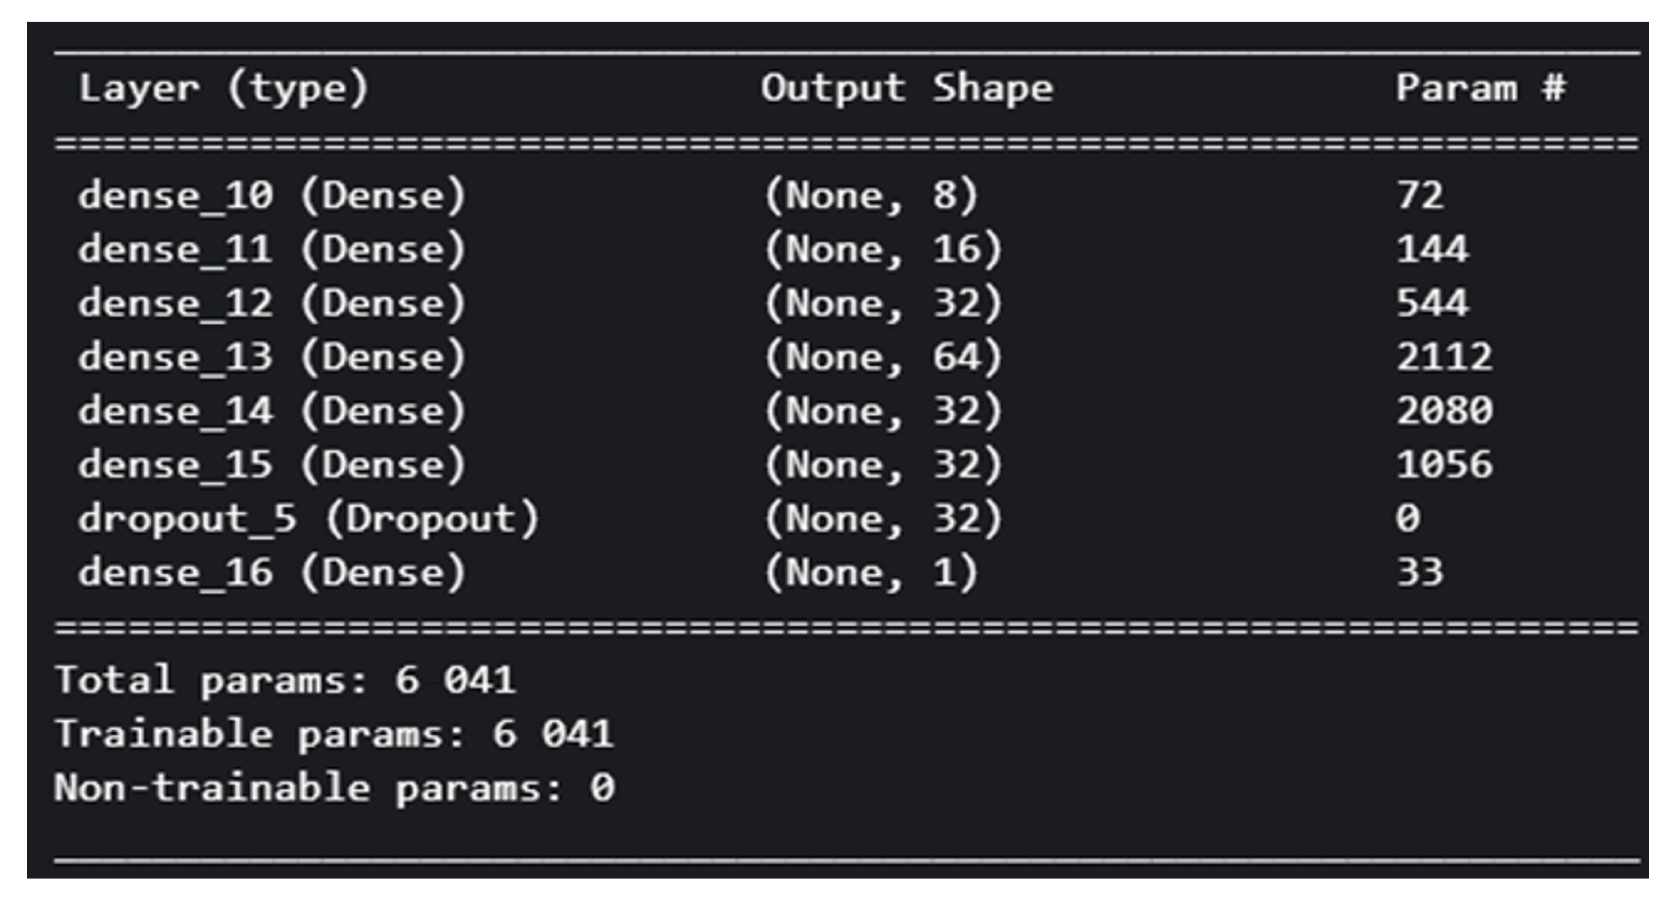Click the dense_16 (Dense) layer name
Screen dimensions: 1670x899
(272, 573)
